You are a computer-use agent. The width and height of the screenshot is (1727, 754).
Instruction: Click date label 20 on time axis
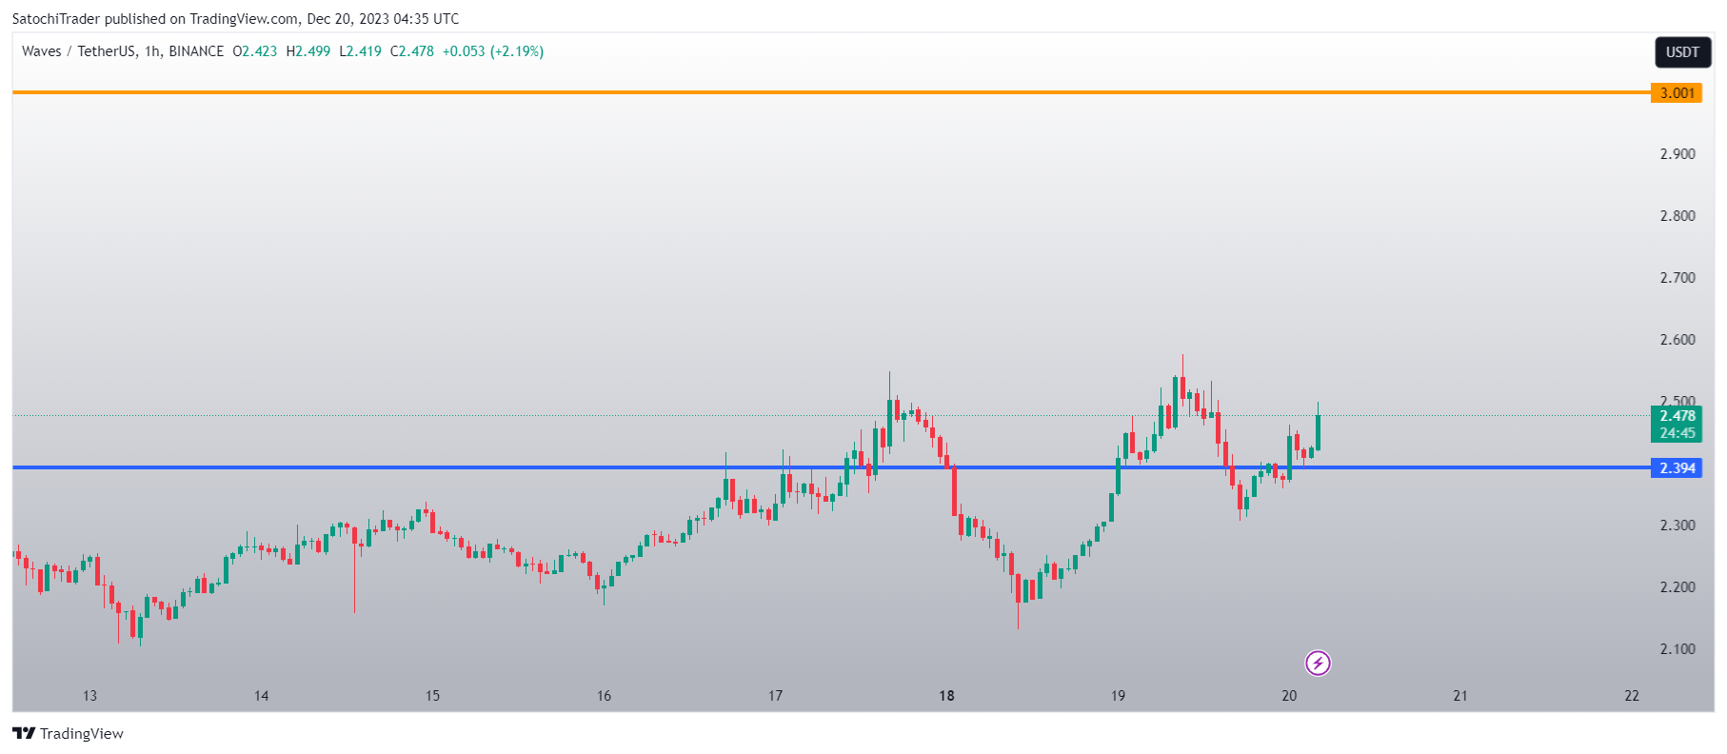click(x=1289, y=695)
